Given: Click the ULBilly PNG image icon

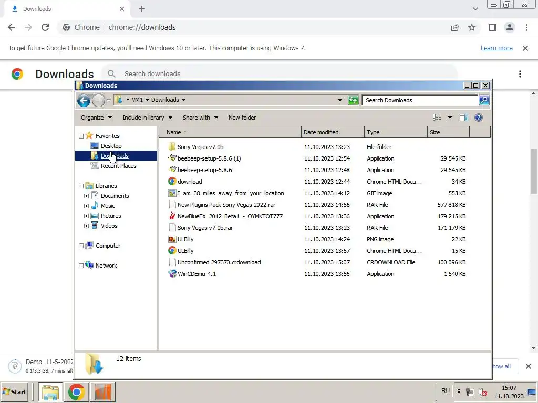Looking at the screenshot, I should [x=172, y=239].
